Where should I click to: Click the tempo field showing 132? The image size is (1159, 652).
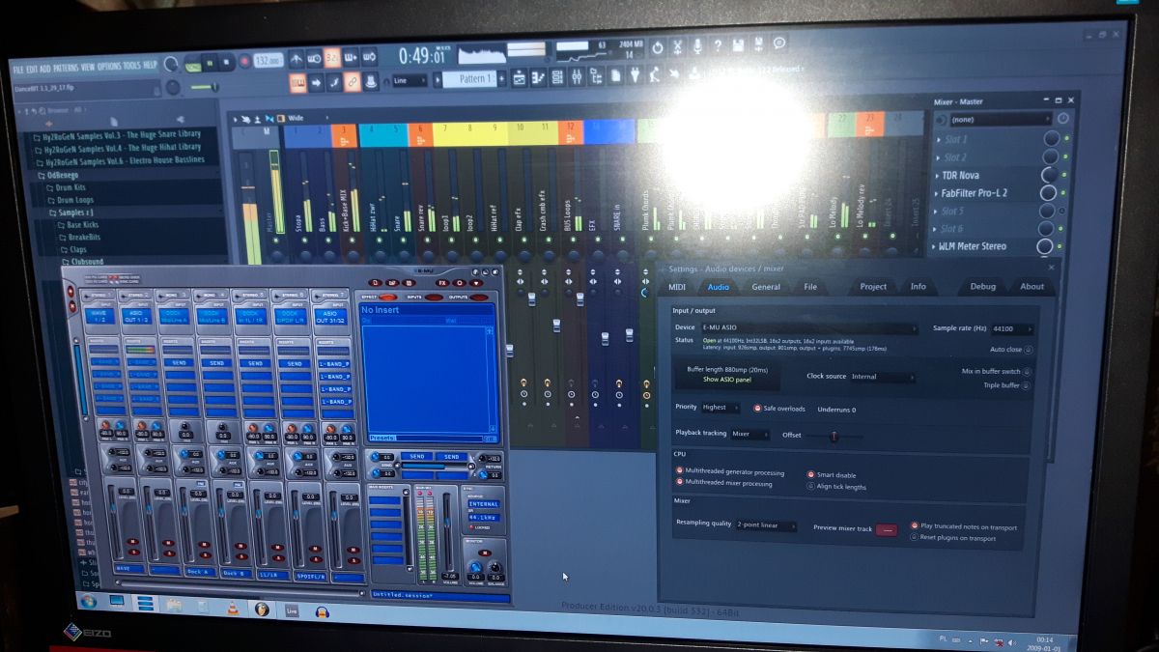coord(268,61)
